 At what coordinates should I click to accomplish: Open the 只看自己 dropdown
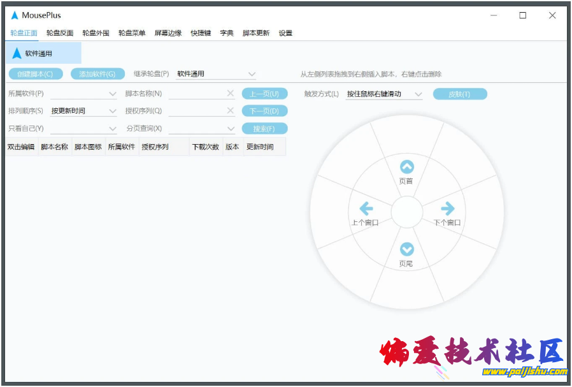(113, 129)
